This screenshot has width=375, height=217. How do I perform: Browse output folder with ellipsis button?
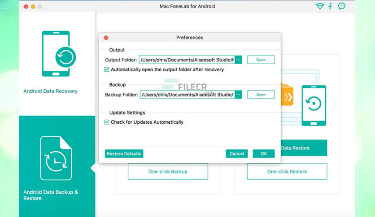tap(238, 60)
